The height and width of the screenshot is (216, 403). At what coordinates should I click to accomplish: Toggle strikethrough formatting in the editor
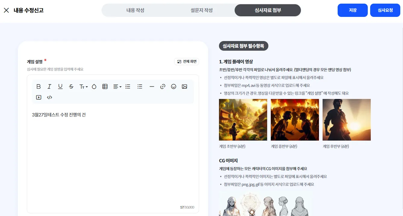(71, 87)
